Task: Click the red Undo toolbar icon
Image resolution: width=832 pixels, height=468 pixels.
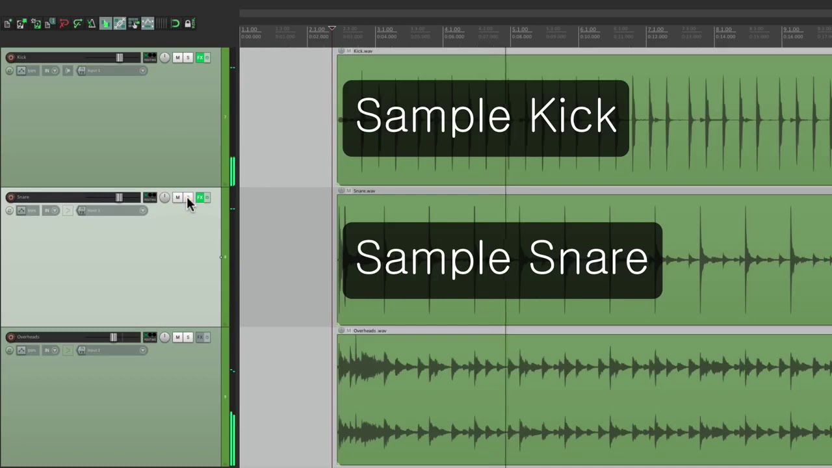Action: (64, 23)
